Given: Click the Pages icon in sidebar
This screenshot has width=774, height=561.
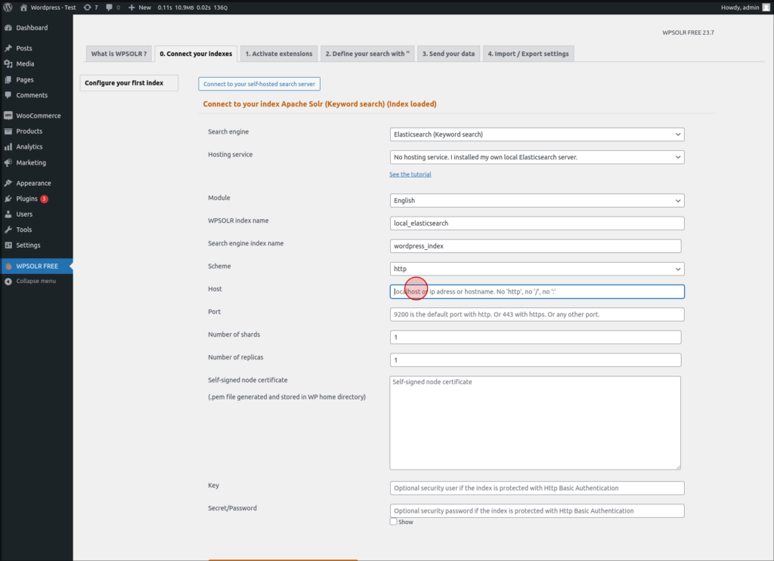Looking at the screenshot, I should [8, 79].
